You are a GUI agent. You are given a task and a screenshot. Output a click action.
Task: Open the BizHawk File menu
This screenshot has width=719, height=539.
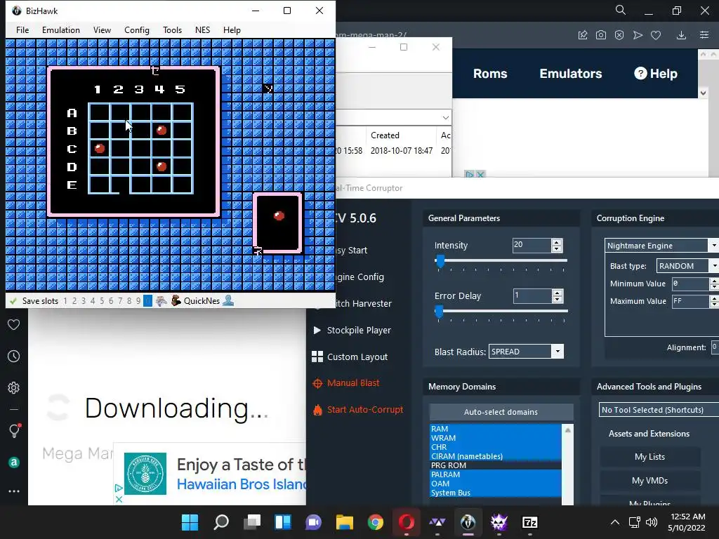[x=22, y=29]
